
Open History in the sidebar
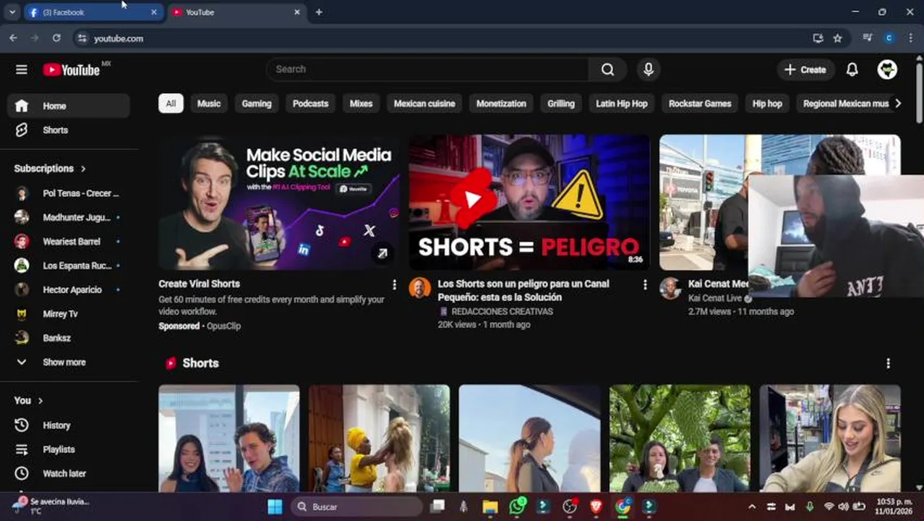69,425
